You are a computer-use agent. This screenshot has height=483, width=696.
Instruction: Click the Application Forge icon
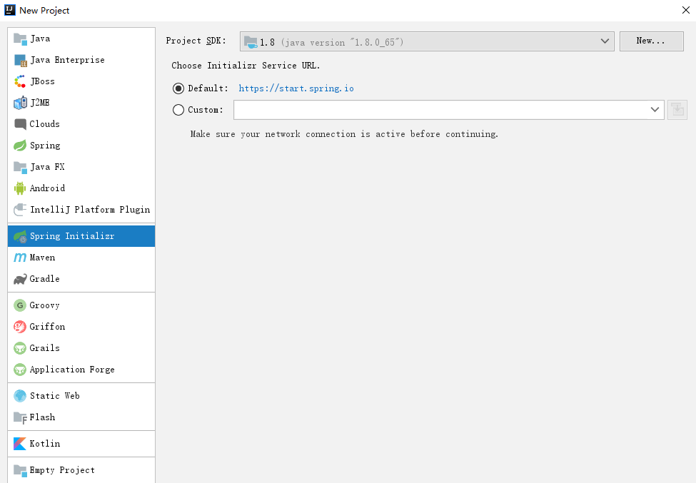[x=20, y=370]
